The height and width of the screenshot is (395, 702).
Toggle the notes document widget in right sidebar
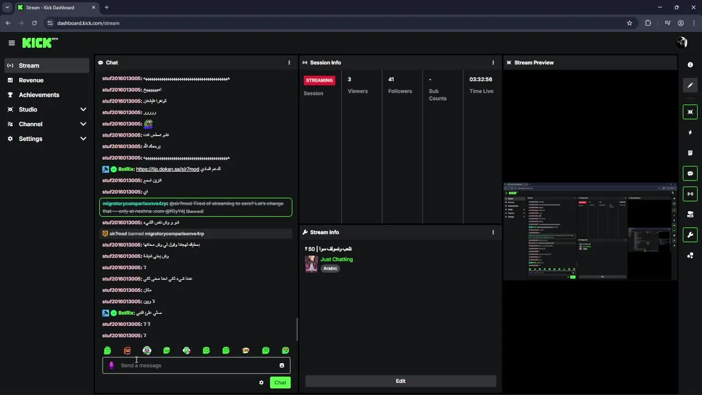[690, 153]
